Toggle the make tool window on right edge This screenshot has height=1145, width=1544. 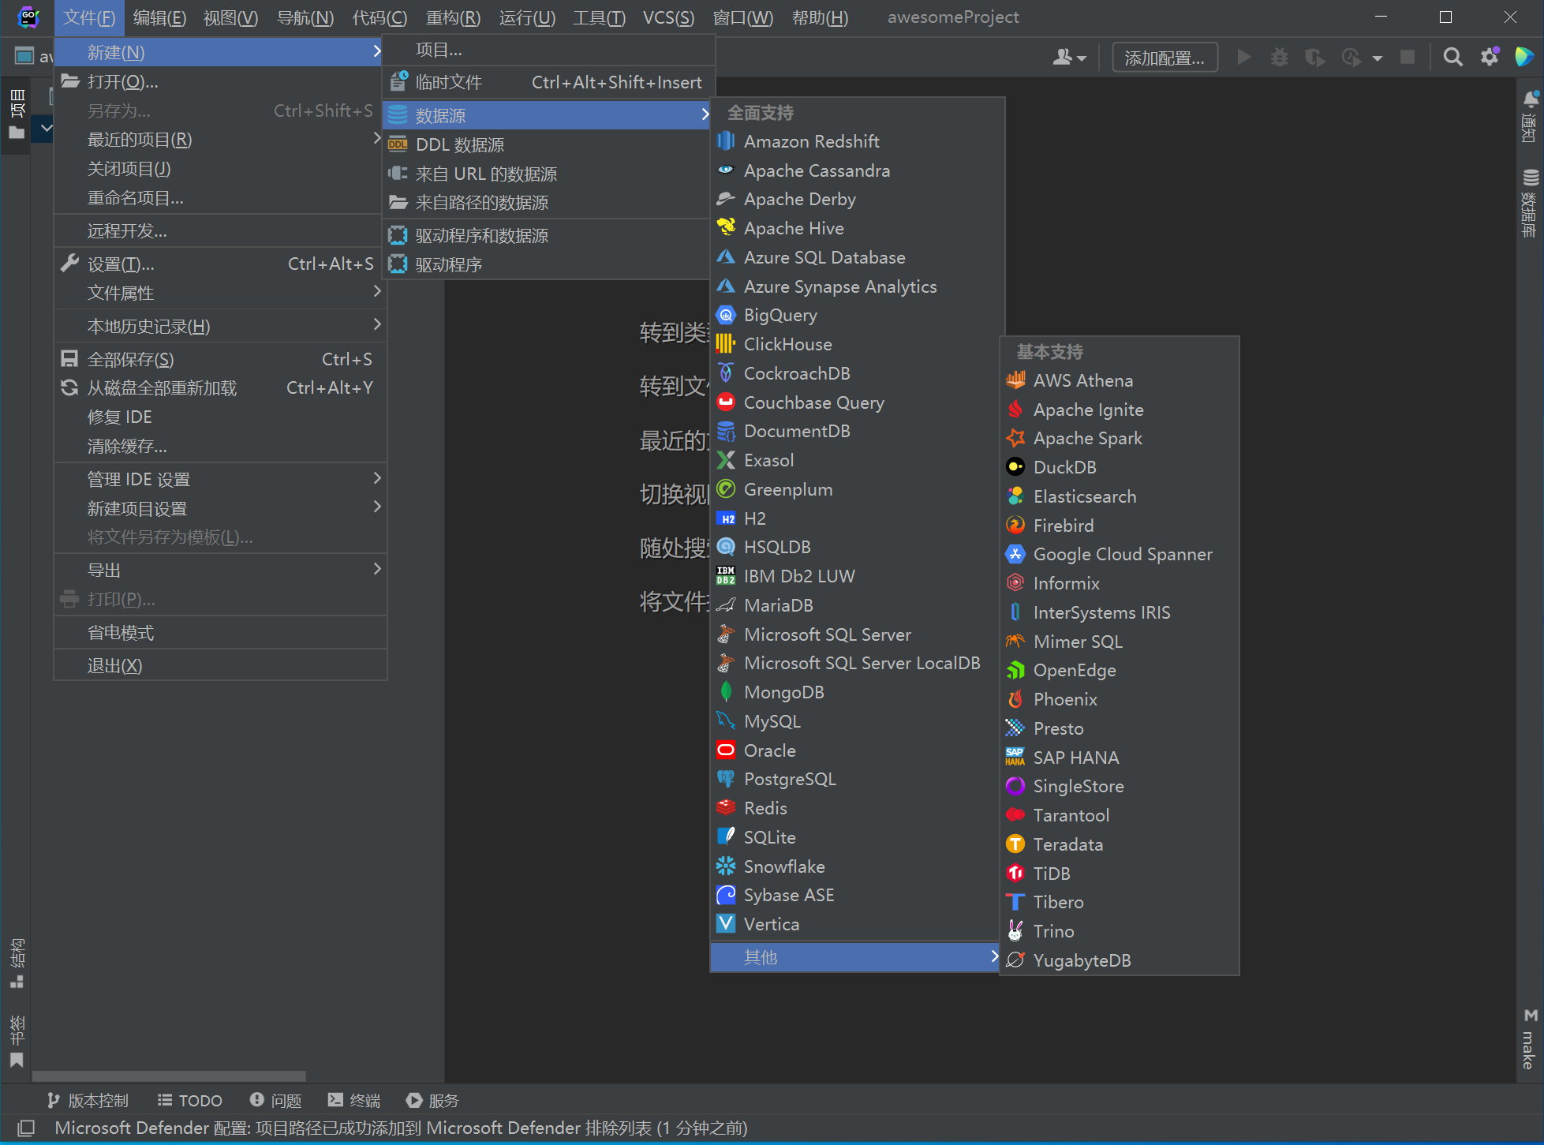point(1529,1040)
